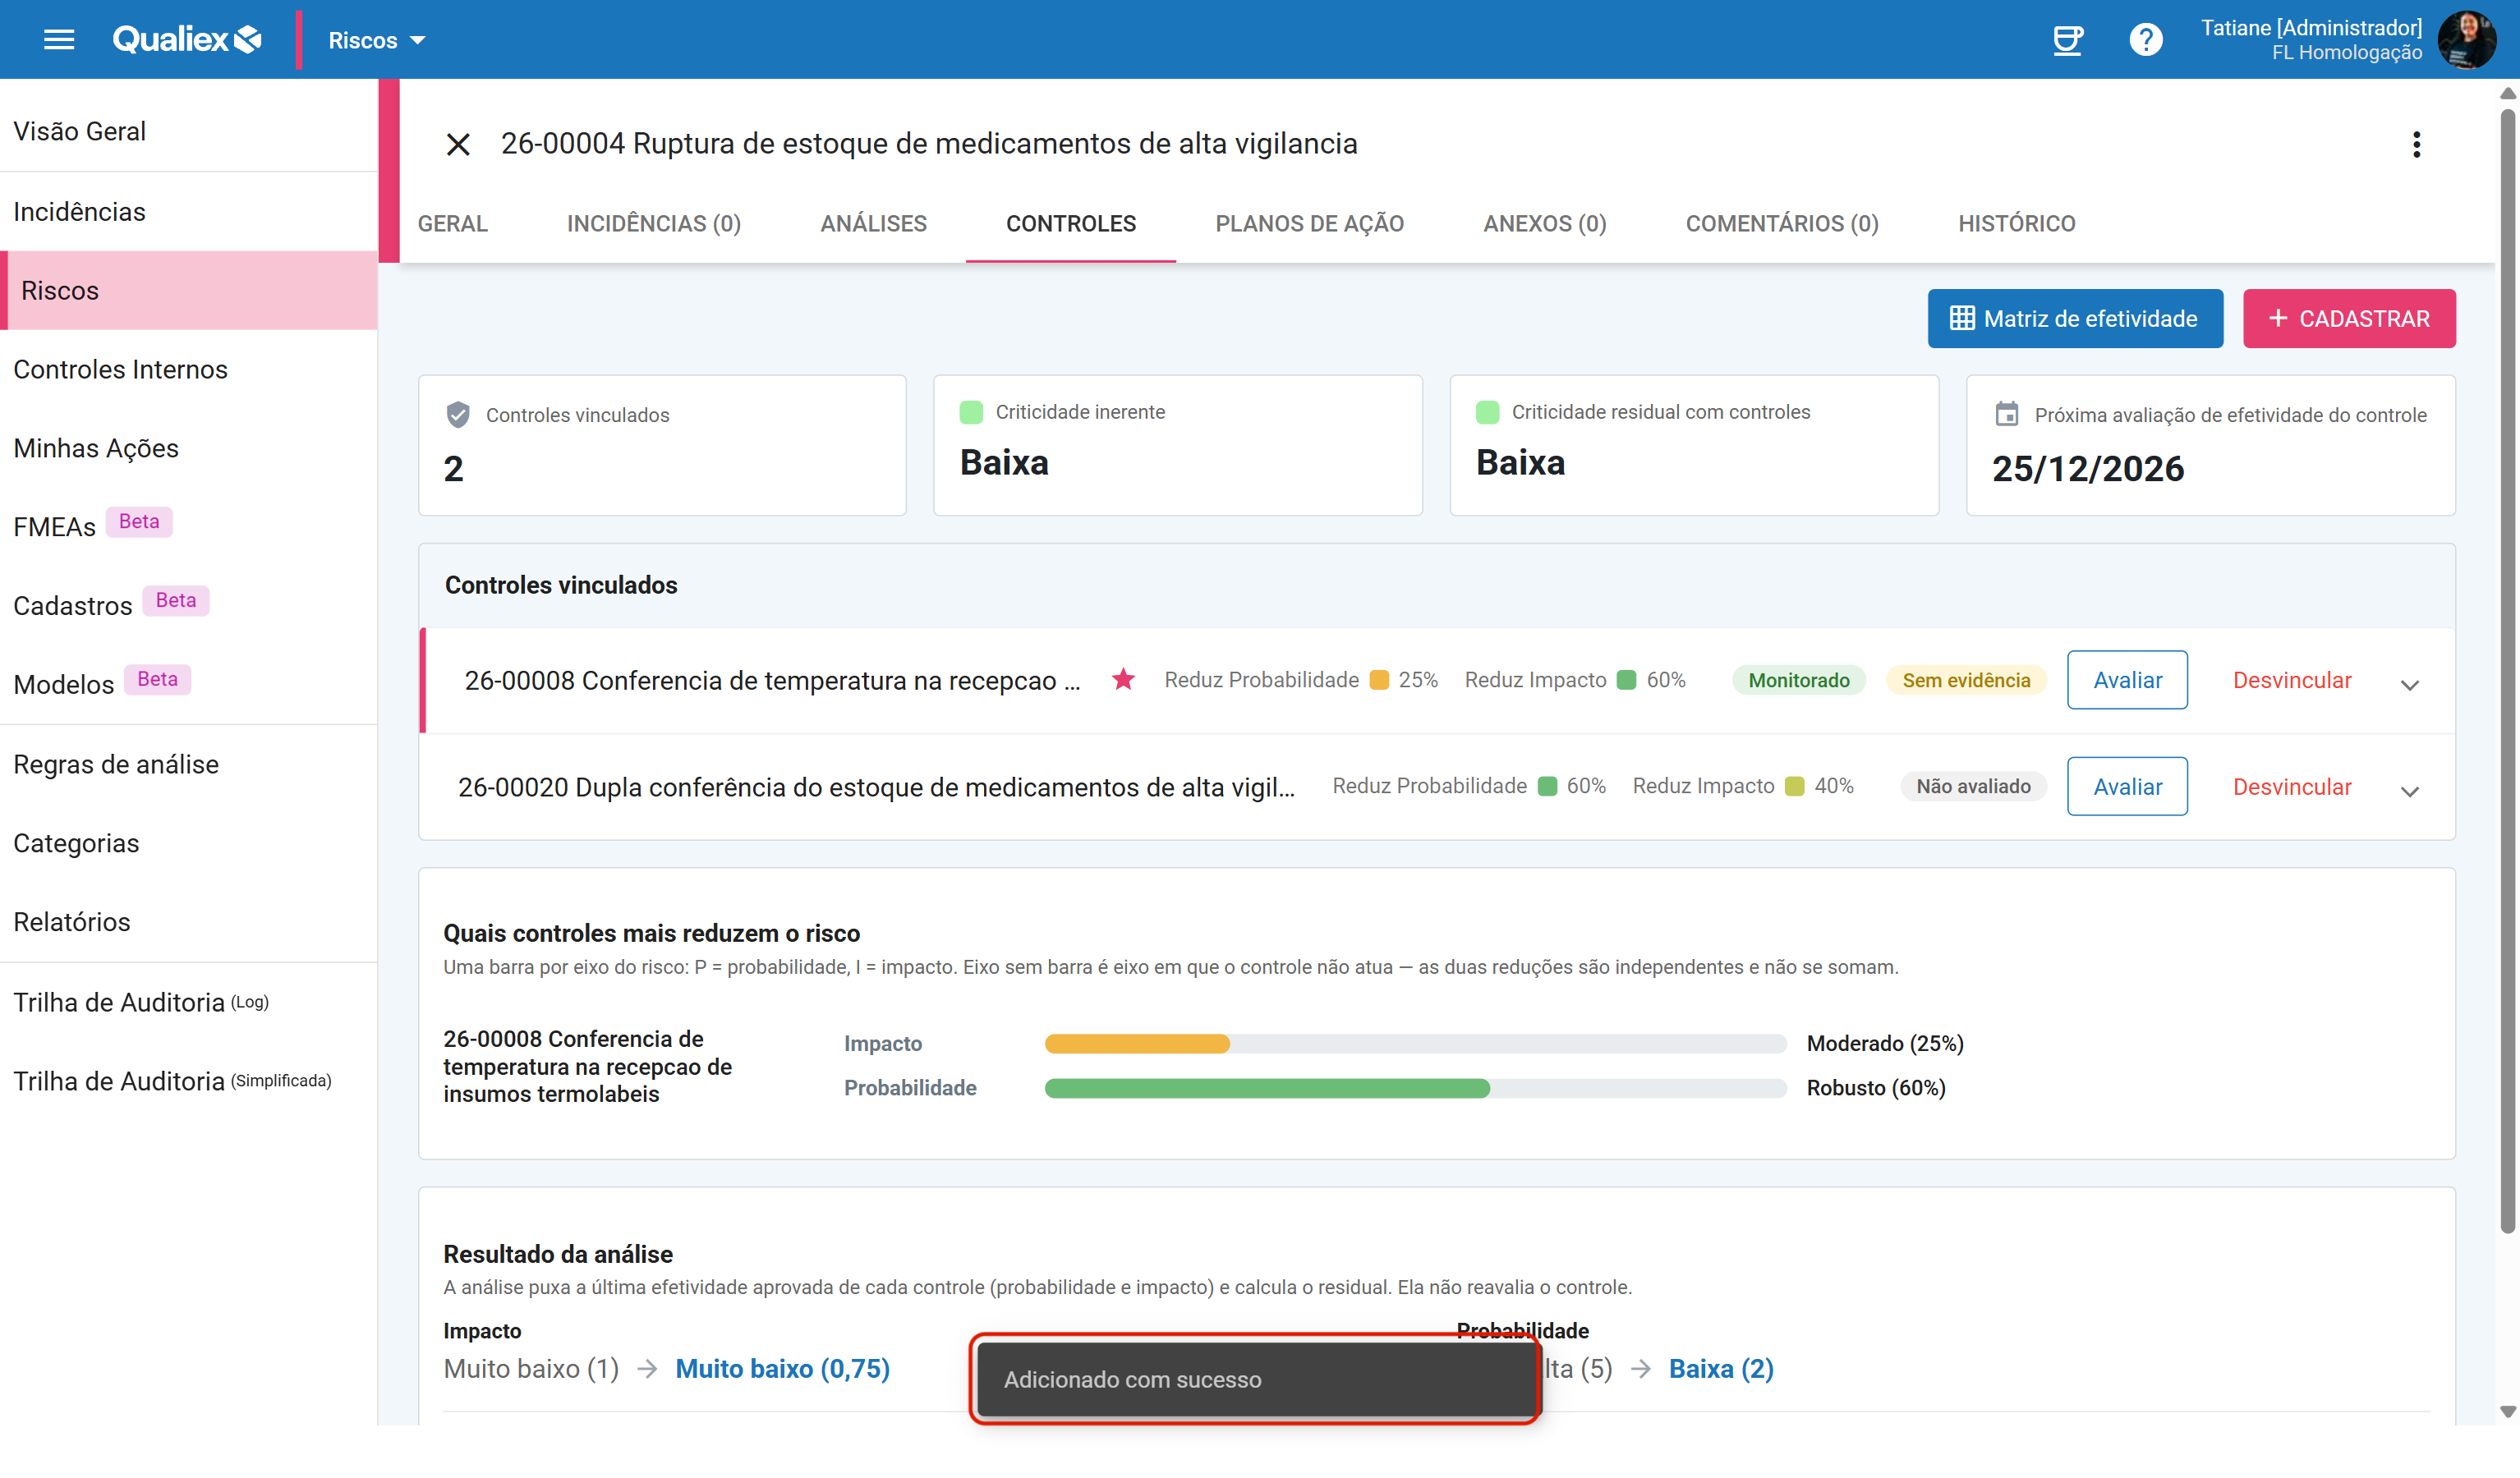Open Visão Geral in the sidebar
The height and width of the screenshot is (1478, 2520).
coord(189,131)
